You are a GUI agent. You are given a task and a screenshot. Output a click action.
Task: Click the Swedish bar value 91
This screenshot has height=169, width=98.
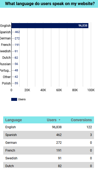[16, 51]
